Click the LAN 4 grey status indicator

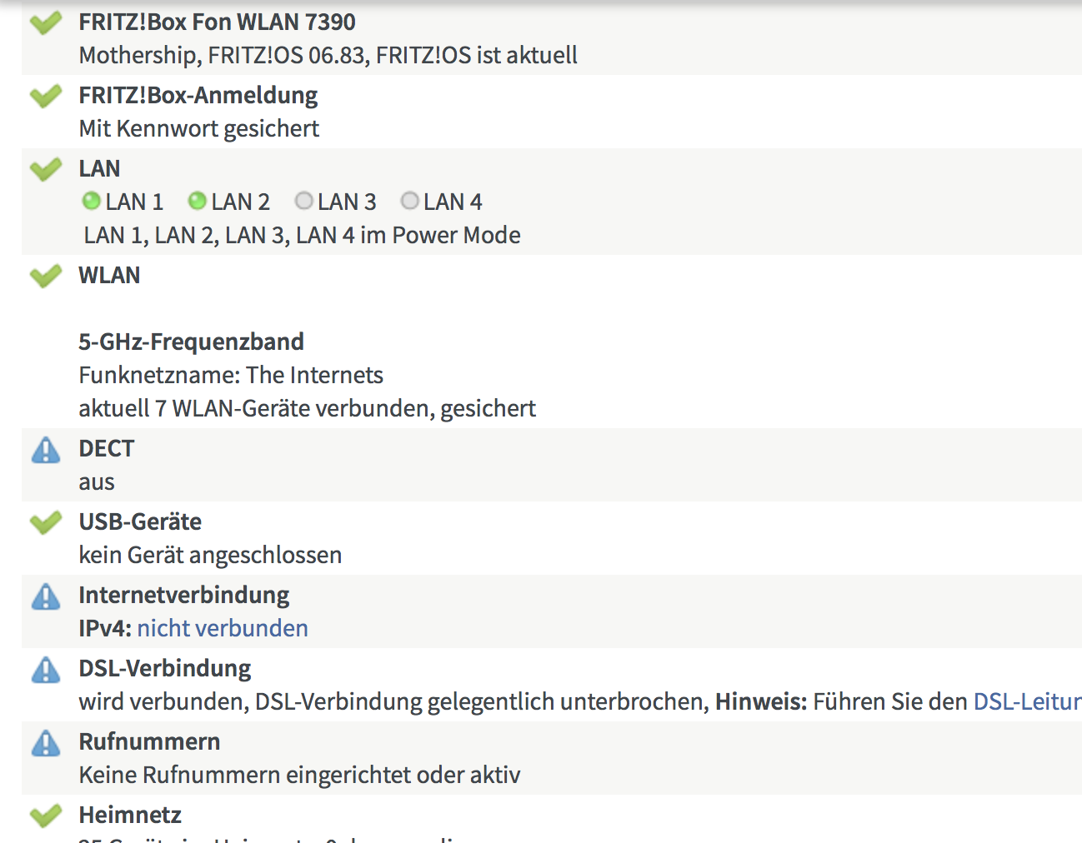tap(409, 201)
